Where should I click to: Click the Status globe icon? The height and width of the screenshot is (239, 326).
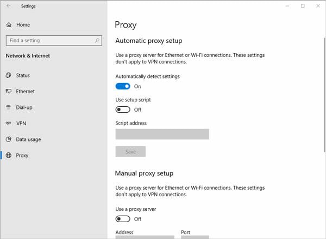[x=9, y=76]
